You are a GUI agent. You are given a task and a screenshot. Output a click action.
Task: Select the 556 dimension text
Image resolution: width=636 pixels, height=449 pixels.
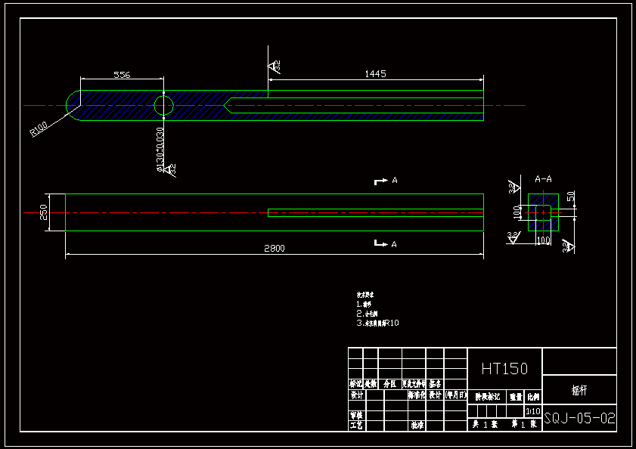coord(122,75)
